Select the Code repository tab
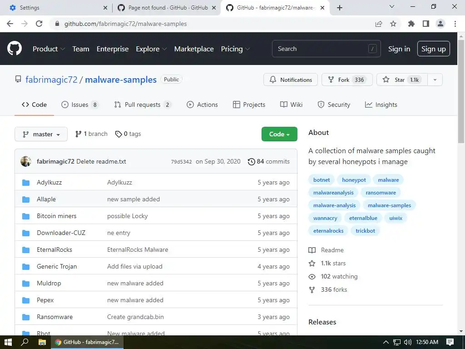Image resolution: width=465 pixels, height=349 pixels. tap(34, 105)
